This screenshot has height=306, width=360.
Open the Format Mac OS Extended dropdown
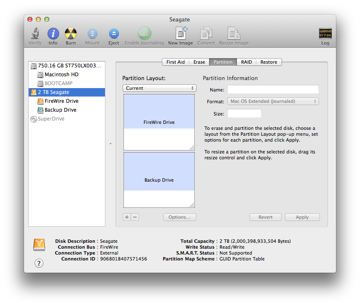click(x=273, y=101)
